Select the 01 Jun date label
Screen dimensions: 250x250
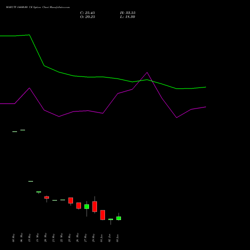(x=101, y=238)
